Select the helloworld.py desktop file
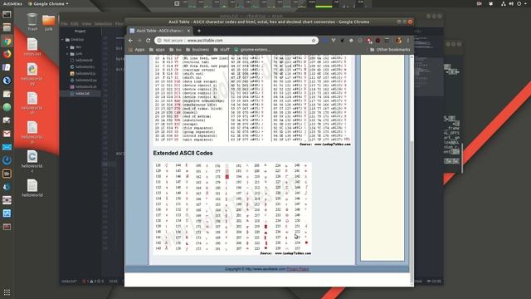The height and width of the screenshot is (299, 531). pos(32,75)
